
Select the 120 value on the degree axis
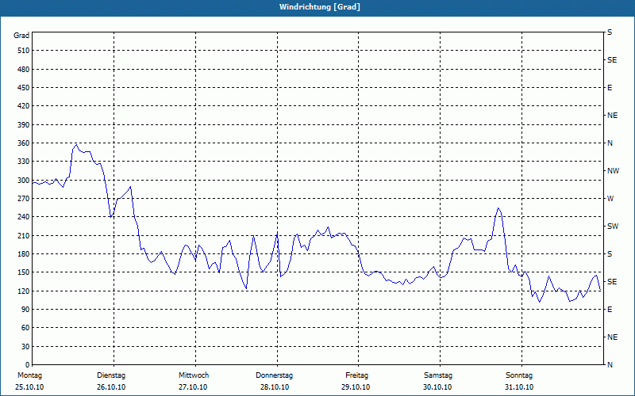pos(24,291)
